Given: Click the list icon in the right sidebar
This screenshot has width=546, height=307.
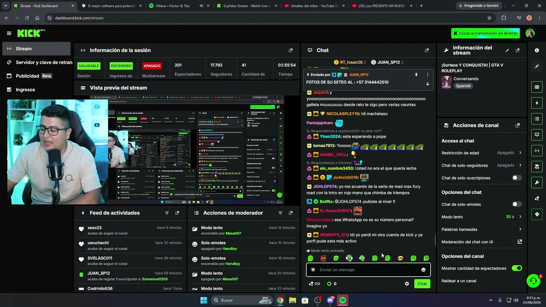Looking at the screenshot, I should tap(537, 119).
